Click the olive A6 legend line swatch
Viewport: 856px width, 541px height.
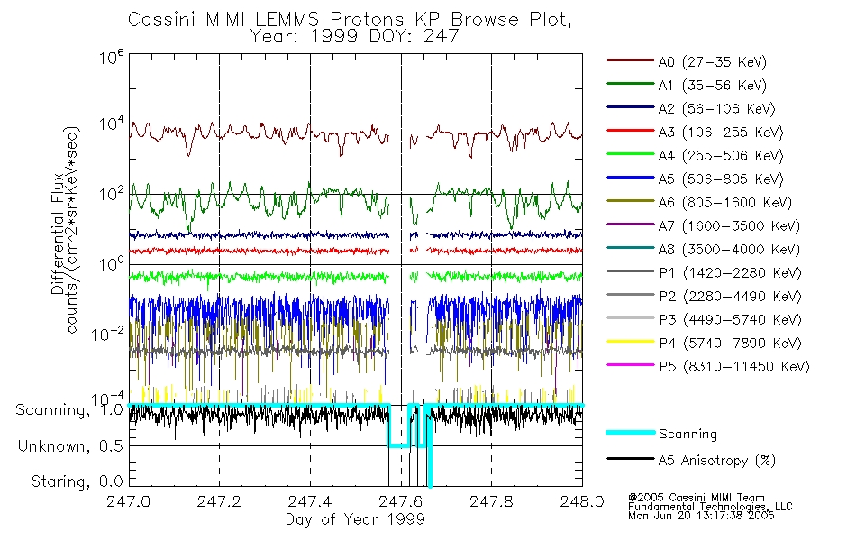(x=630, y=200)
